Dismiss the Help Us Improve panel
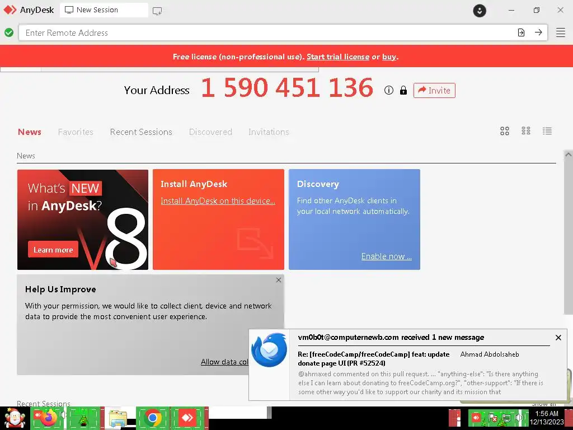The height and width of the screenshot is (430, 573). point(279,280)
